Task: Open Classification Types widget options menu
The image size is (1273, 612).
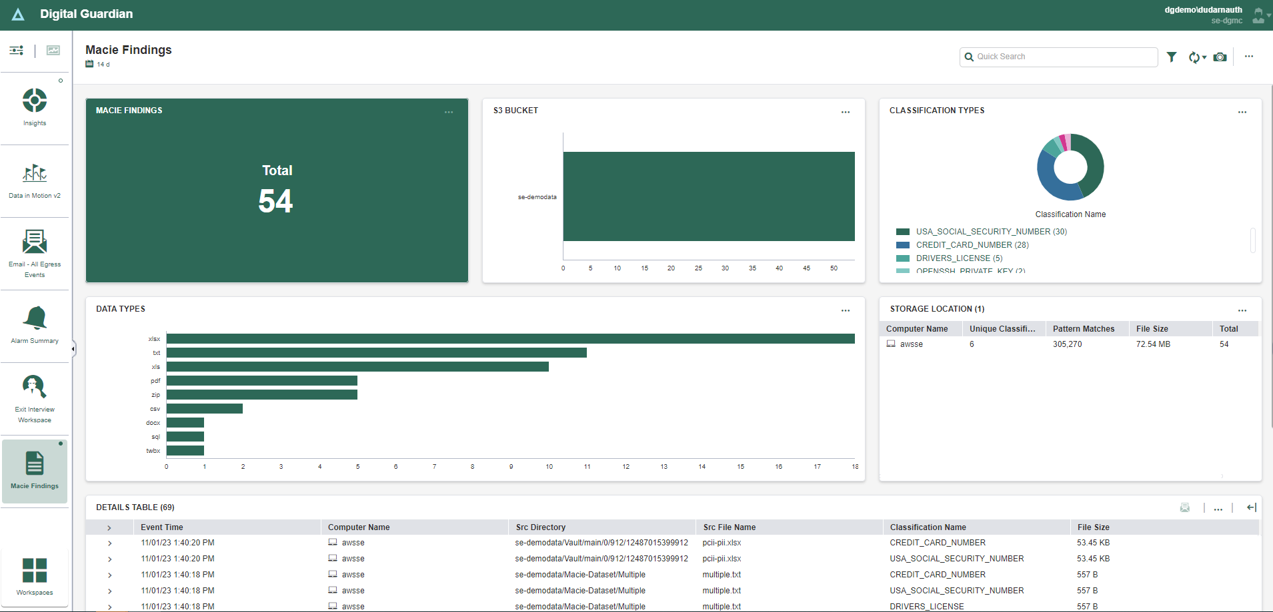Action: point(1242,112)
